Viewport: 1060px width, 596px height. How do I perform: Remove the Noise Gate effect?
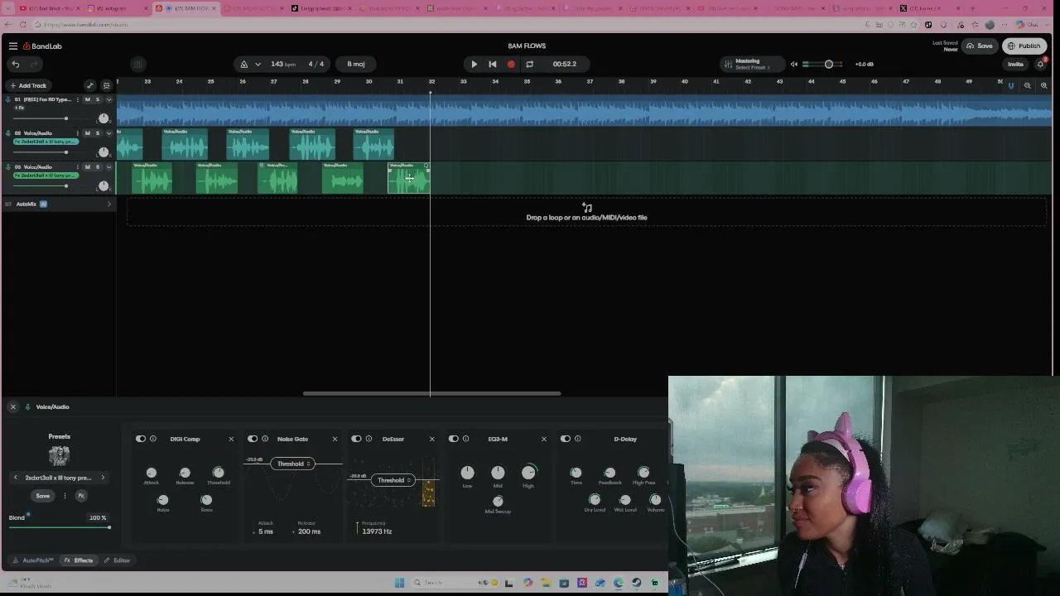335,439
